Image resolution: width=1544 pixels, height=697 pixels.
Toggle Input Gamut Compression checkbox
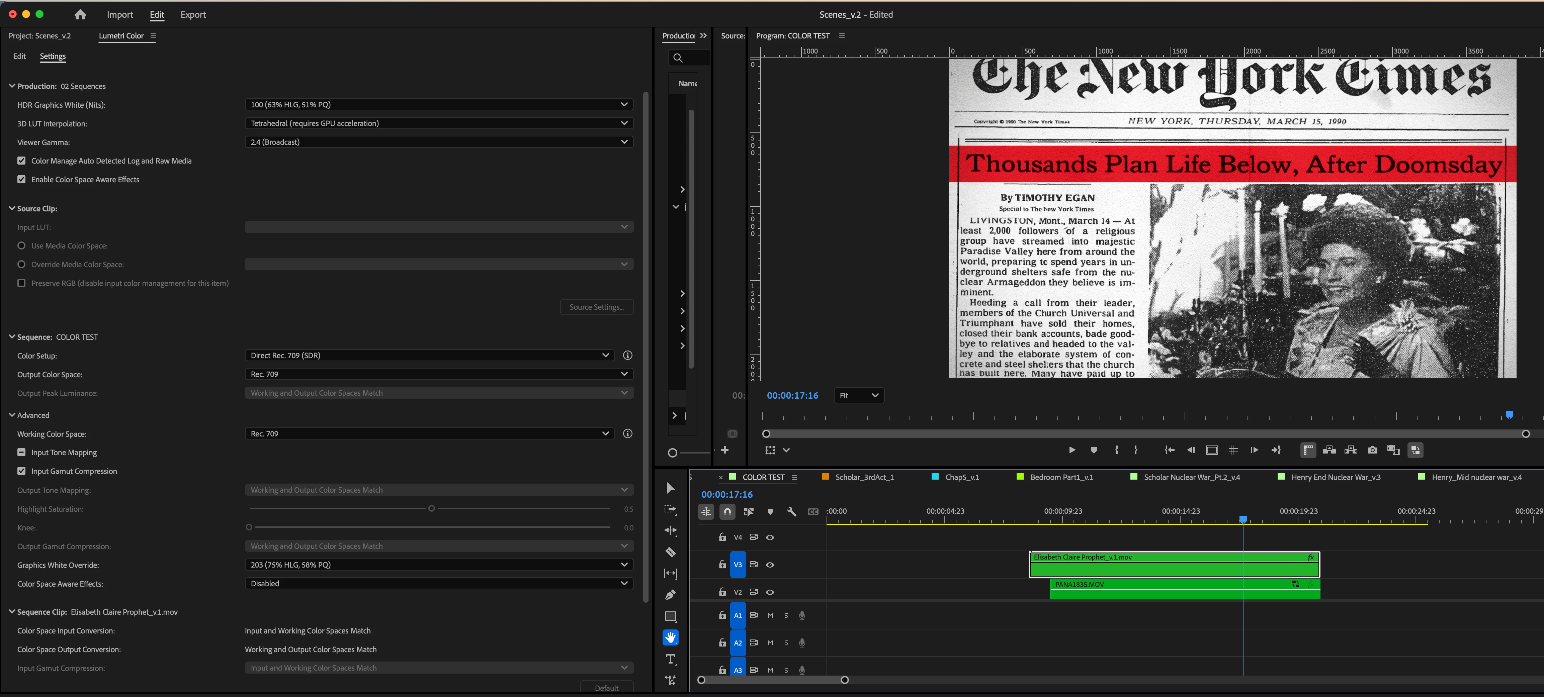[21, 471]
